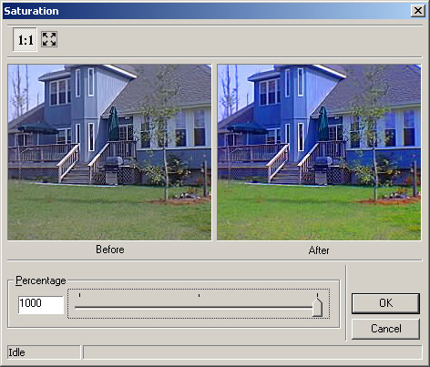Click the center tick mark above the slider
The width and height of the screenshot is (430, 367).
pos(199,295)
